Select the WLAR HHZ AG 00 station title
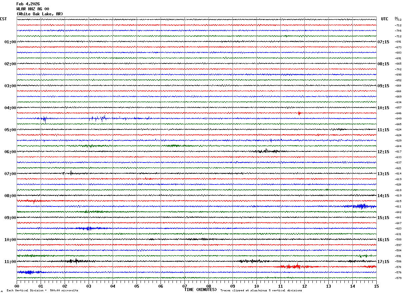Screen dimensions: 403x295 pos(33,9)
